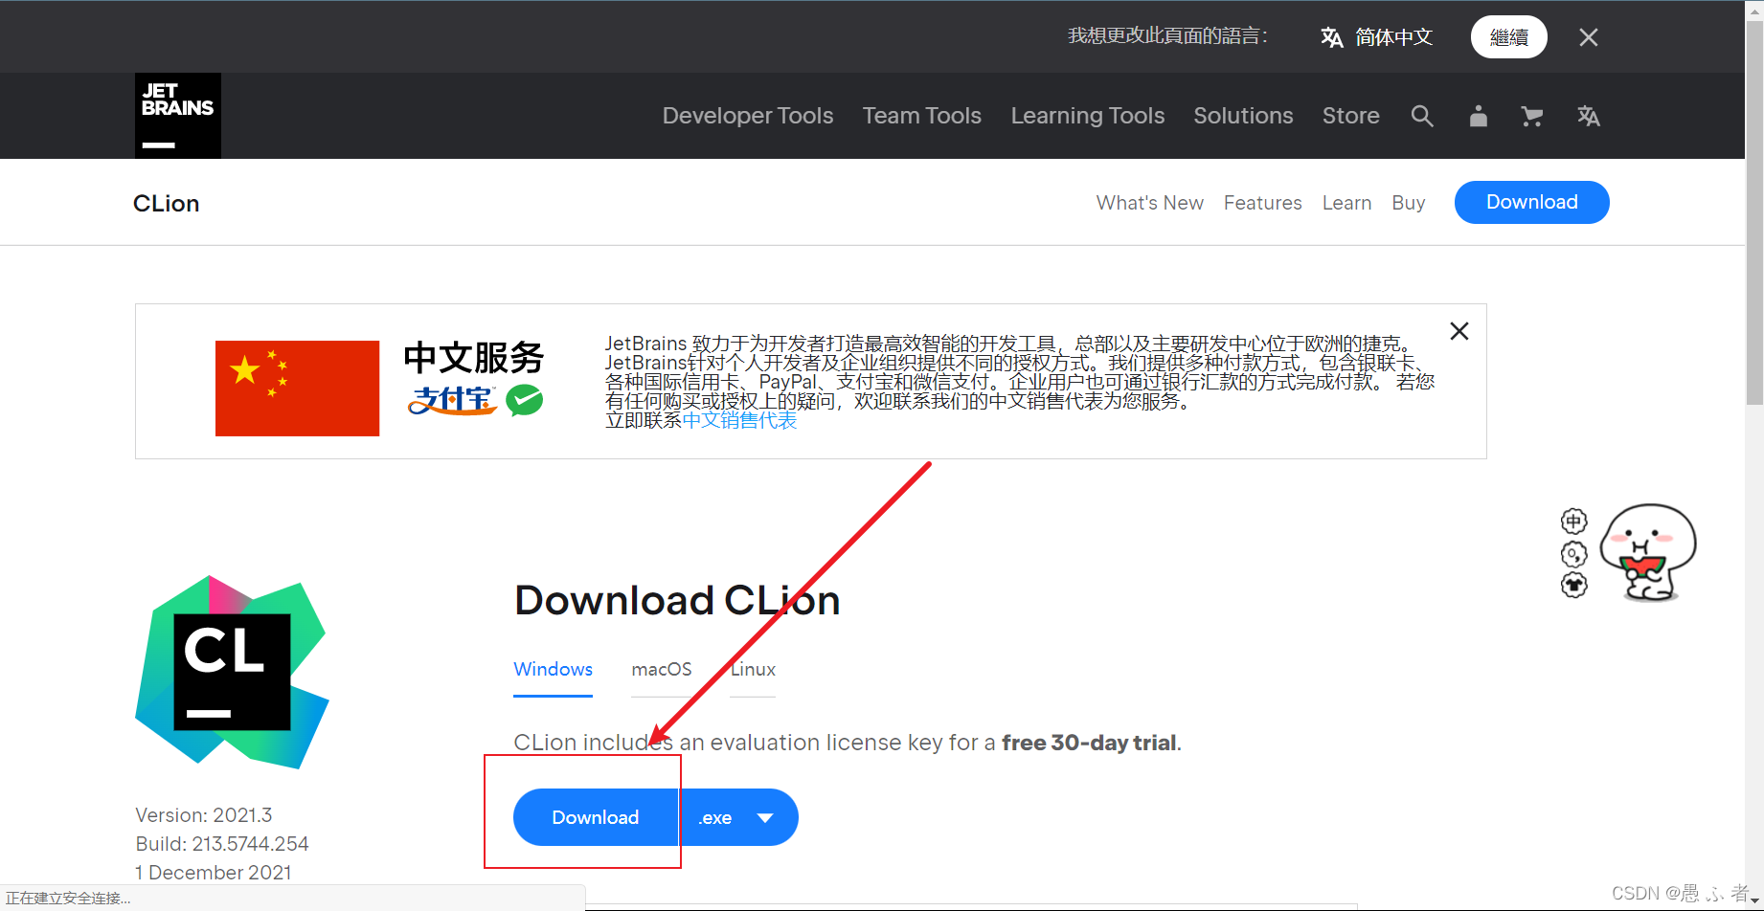Open the JetBrains logo home link
The height and width of the screenshot is (911, 1764).
pos(178,116)
